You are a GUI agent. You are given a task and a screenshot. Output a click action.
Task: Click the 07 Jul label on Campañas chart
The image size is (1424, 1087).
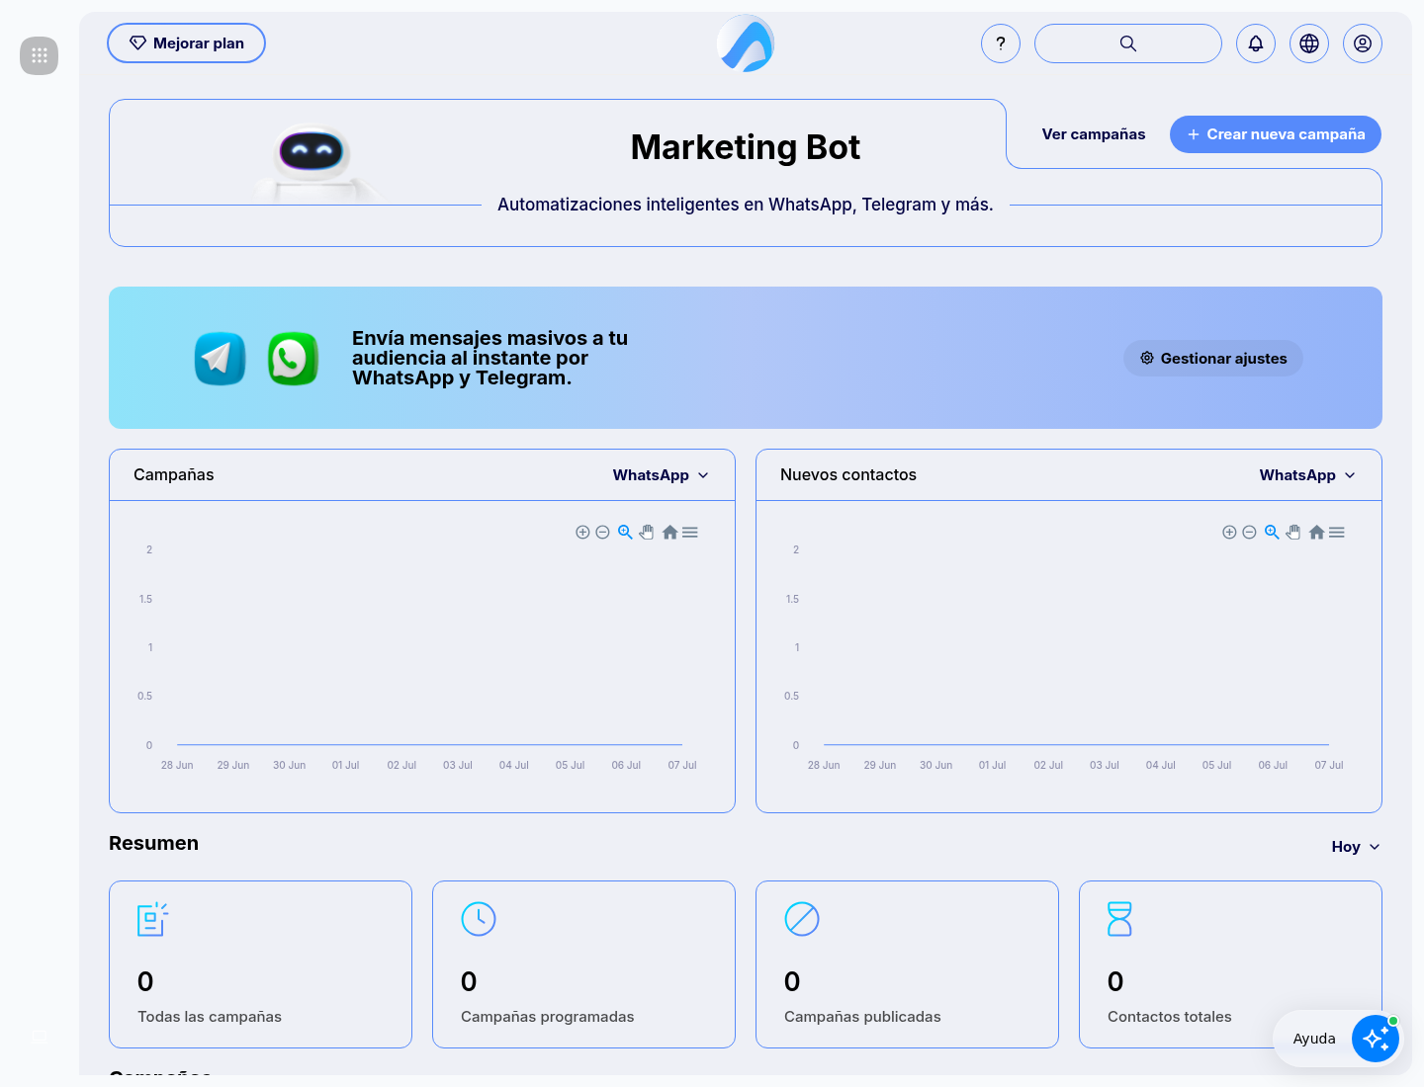pyautogui.click(x=682, y=765)
